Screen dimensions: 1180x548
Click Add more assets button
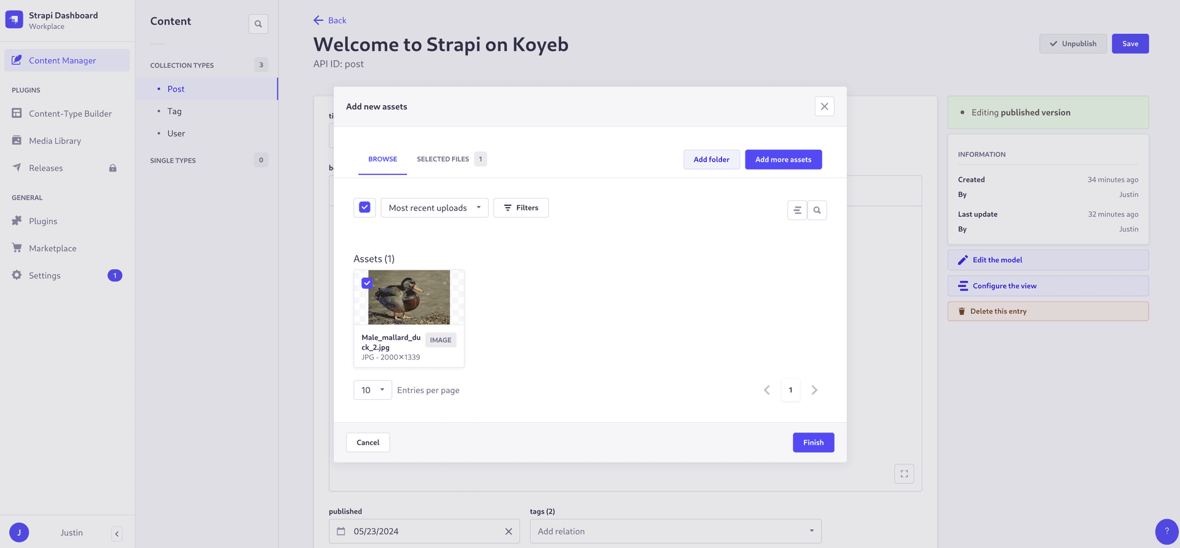coord(783,160)
